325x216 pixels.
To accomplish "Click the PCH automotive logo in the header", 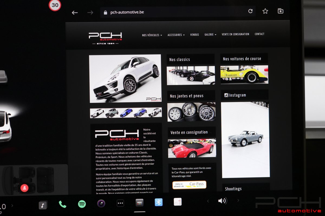I will pyautogui.click(x=105, y=38).
